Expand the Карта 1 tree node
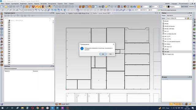Viewport: 196px width, 110px height. 7,20
